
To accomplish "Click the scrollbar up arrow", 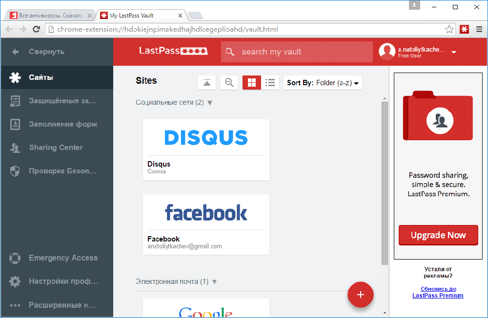I will pos(385,98).
